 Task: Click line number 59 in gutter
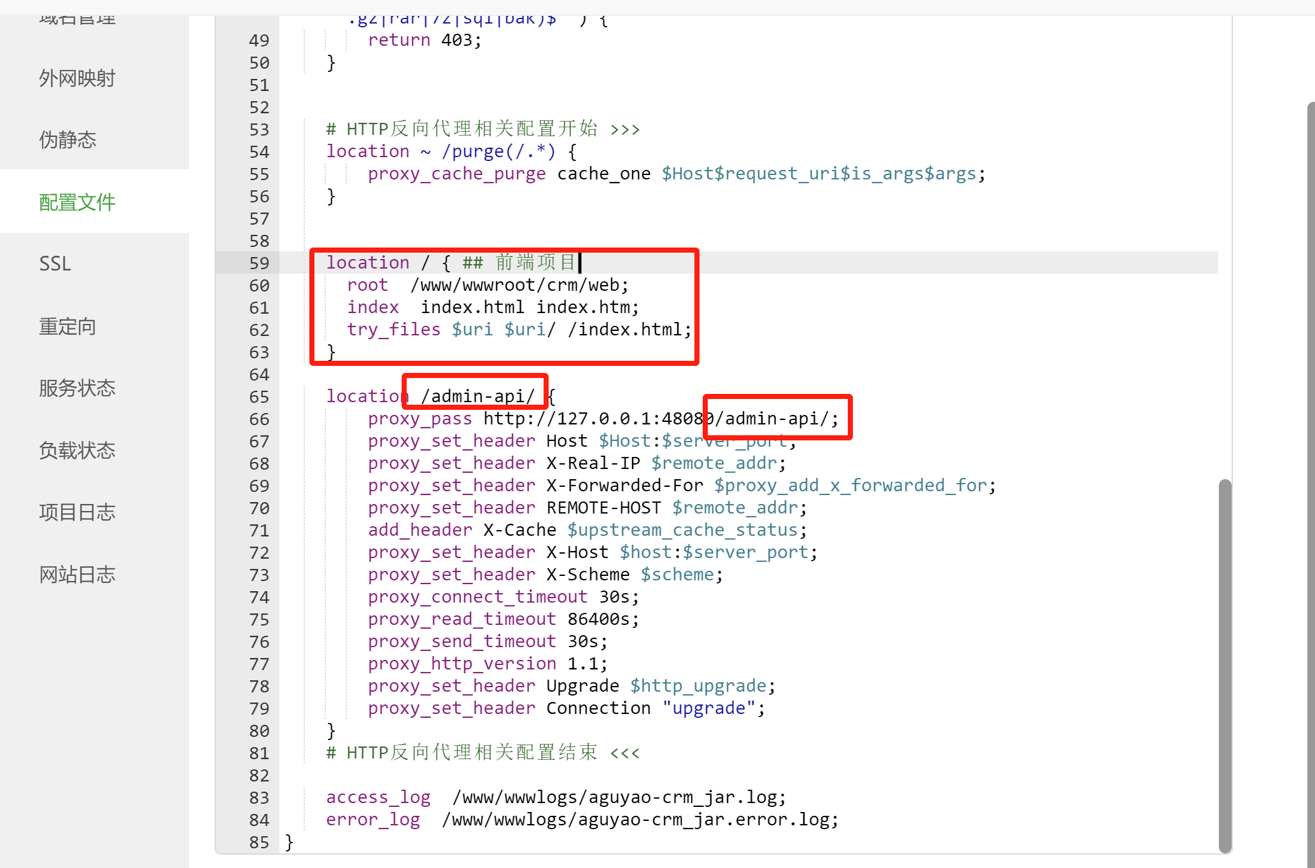(259, 263)
